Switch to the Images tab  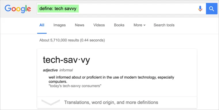tap(60, 25)
